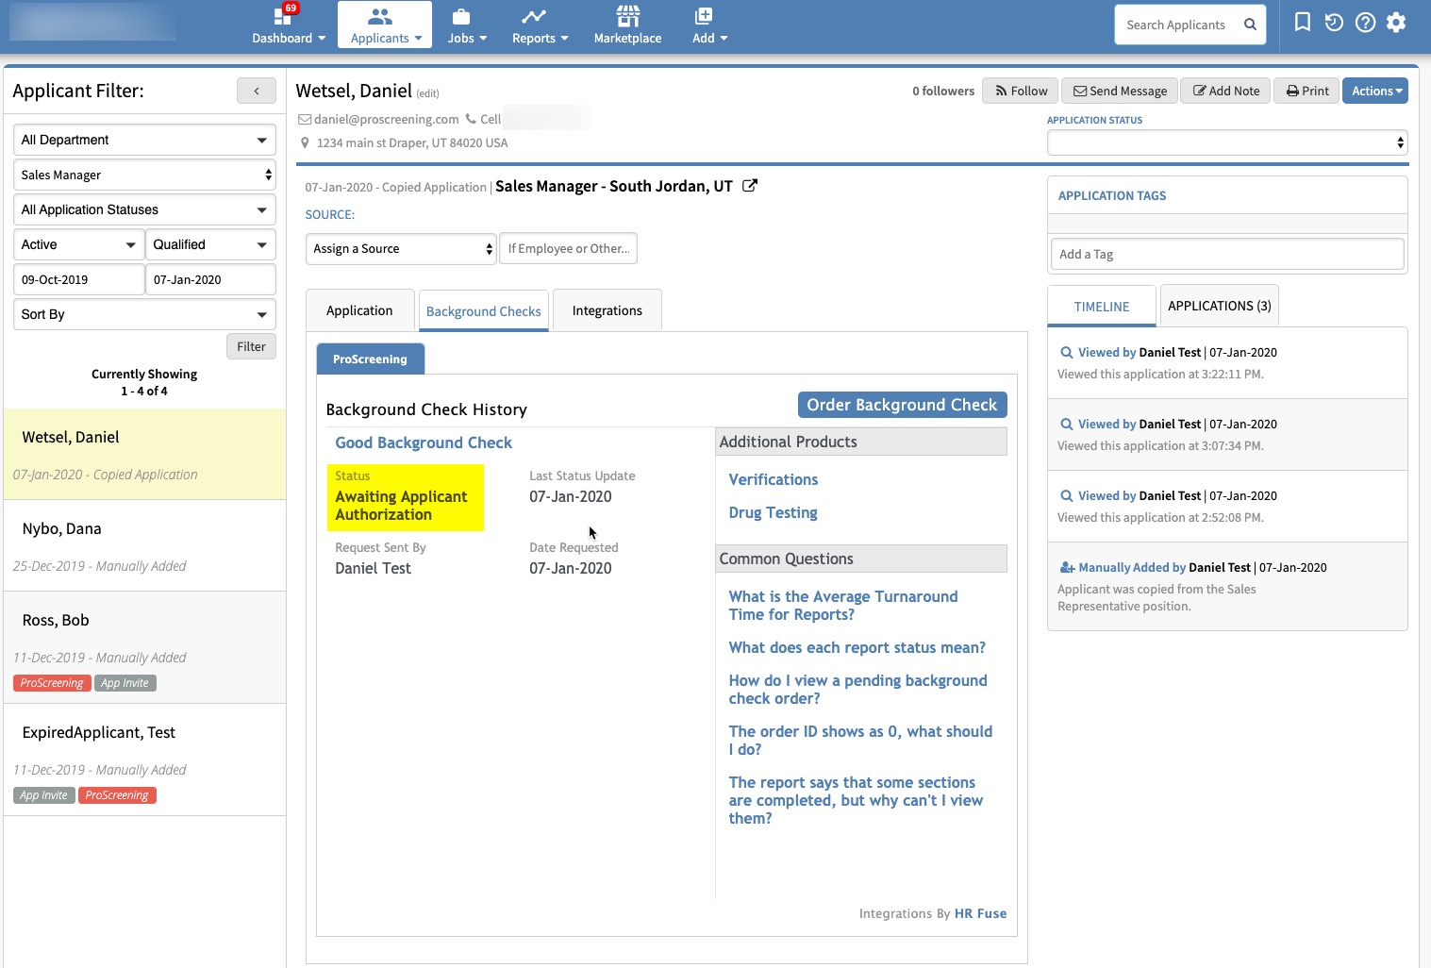This screenshot has height=968, width=1431.
Task: Open the history clock icon
Action: [1333, 23]
